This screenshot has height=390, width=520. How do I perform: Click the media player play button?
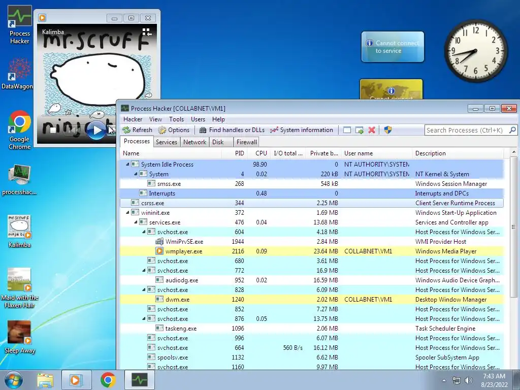pyautogui.click(x=96, y=130)
